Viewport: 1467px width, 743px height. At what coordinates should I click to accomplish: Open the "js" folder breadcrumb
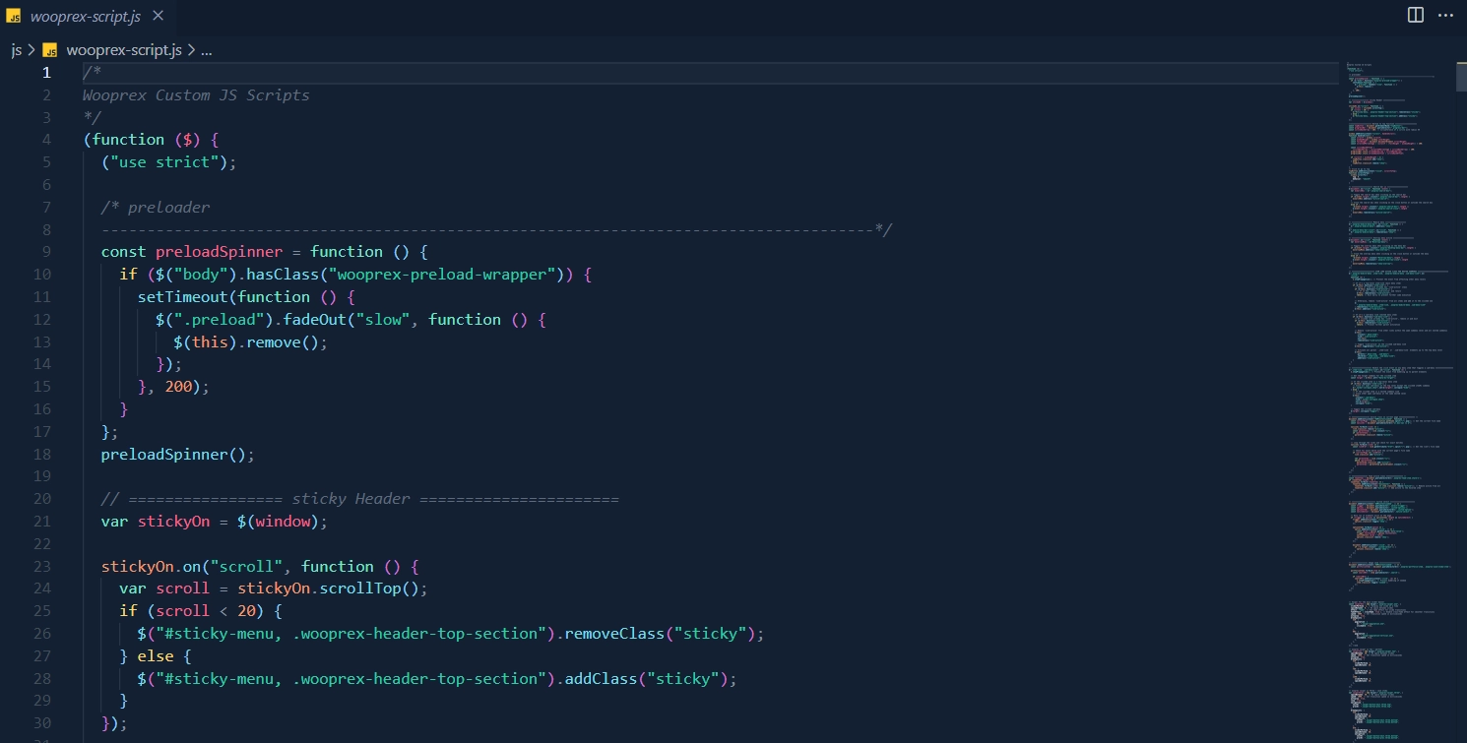point(16,50)
